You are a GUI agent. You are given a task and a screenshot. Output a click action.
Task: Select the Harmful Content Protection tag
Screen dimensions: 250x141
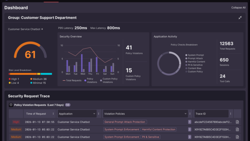tap(159, 130)
